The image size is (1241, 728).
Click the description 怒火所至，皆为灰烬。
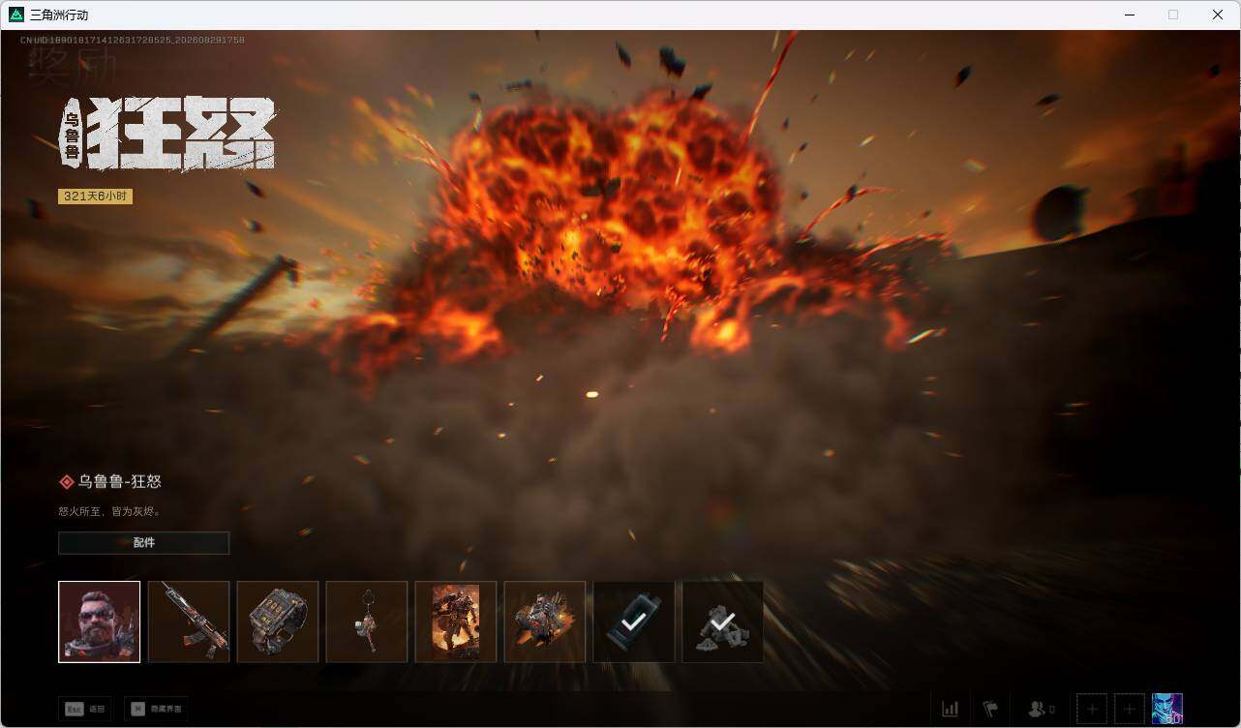coord(109,511)
